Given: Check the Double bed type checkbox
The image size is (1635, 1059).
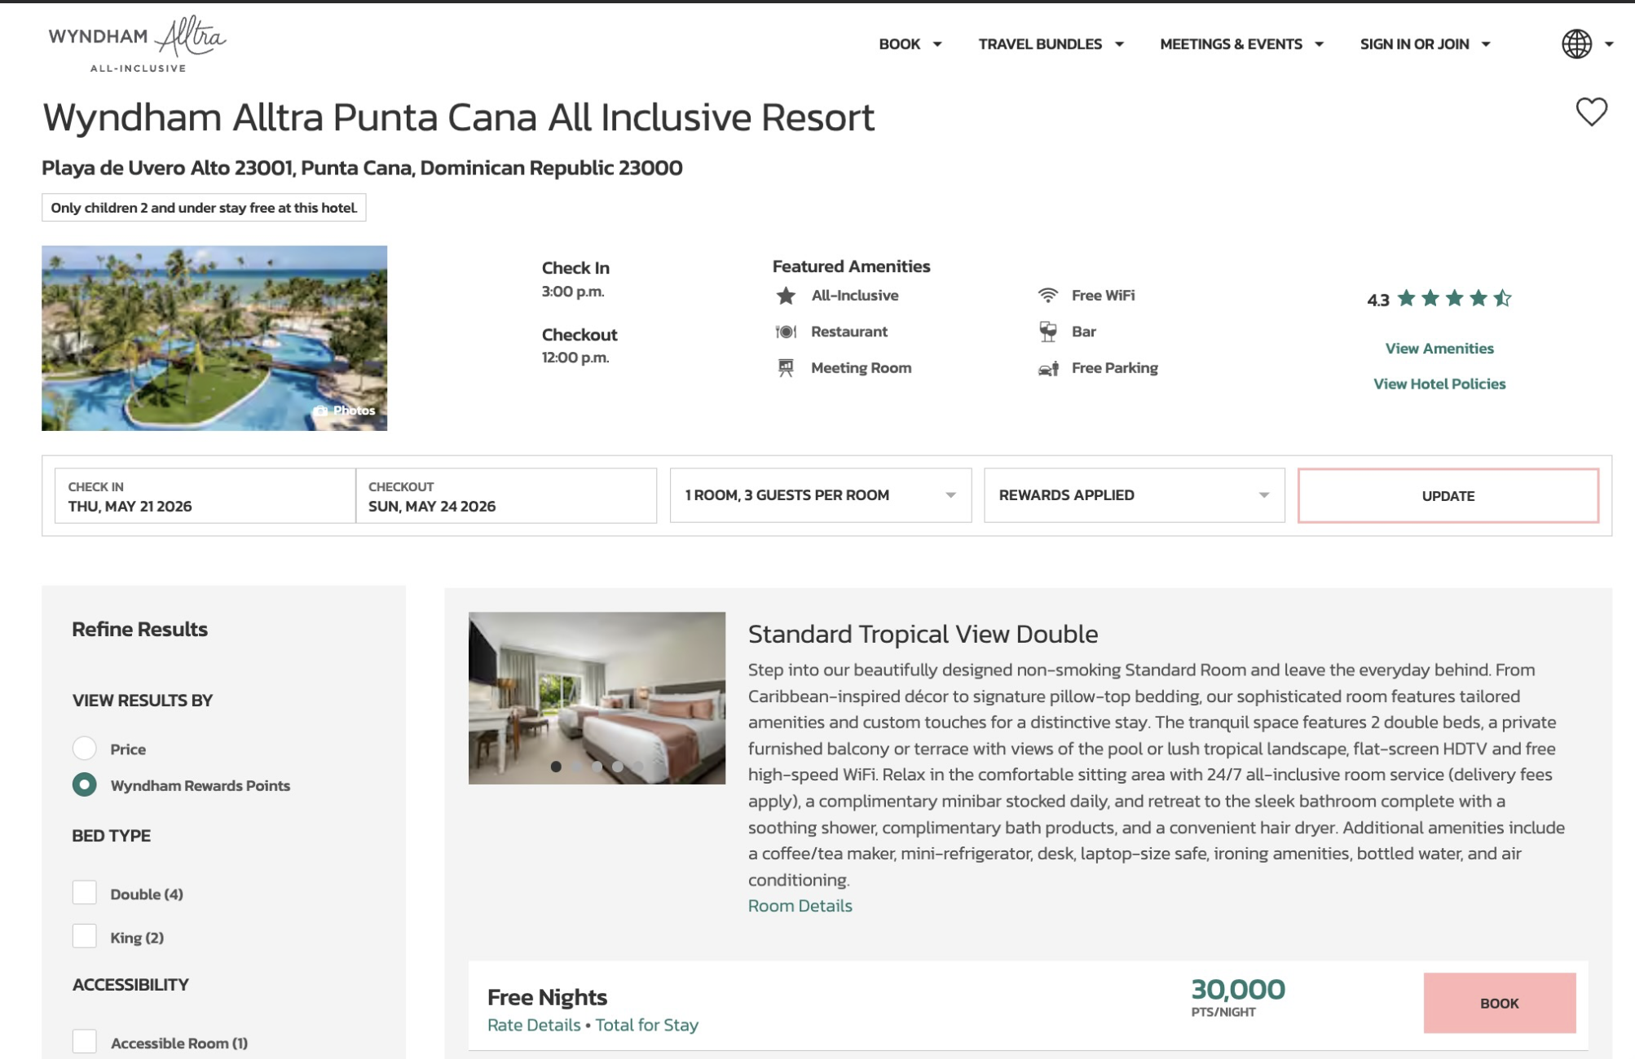Looking at the screenshot, I should 85,894.
